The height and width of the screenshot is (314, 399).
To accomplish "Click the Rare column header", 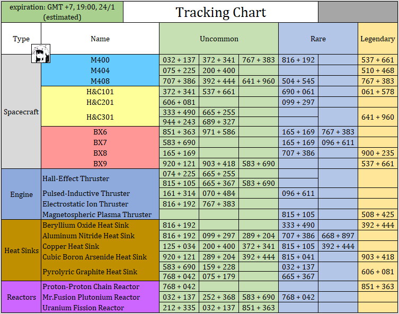I will click(x=318, y=39).
